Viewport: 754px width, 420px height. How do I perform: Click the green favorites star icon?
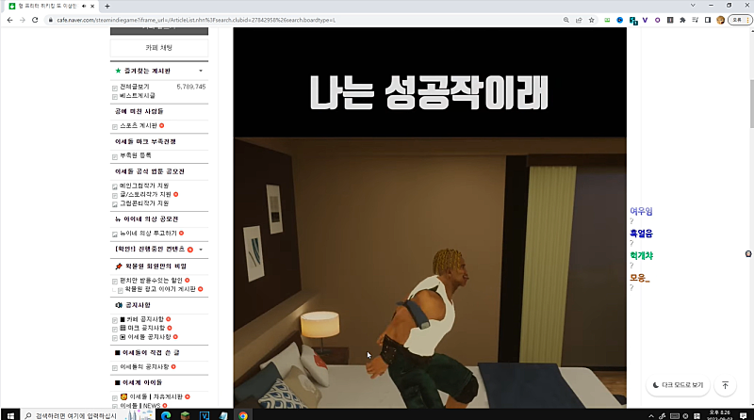coord(119,71)
